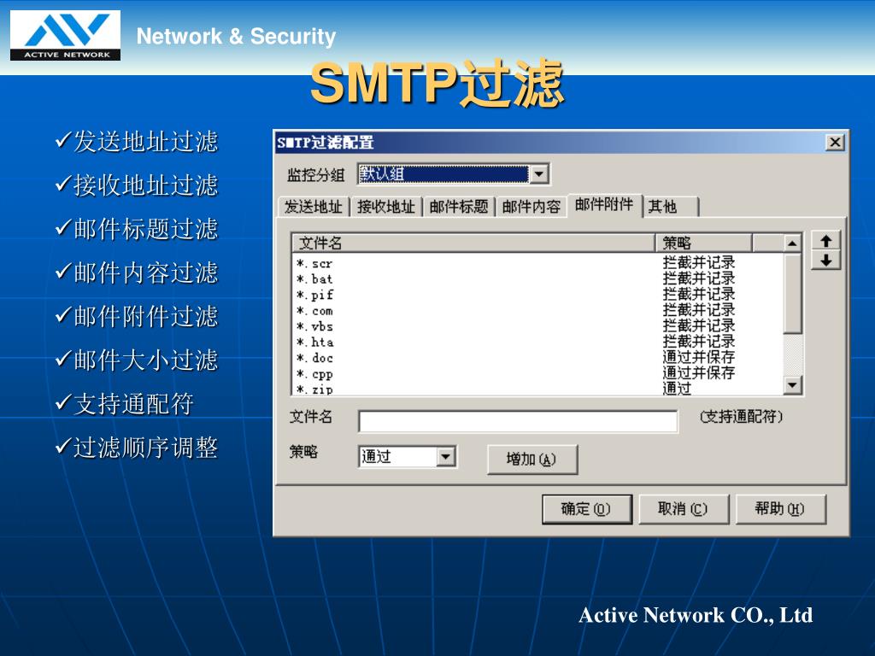The image size is (875, 656).
Task: Move selected filter rule up with up arrow
Action: tap(826, 241)
